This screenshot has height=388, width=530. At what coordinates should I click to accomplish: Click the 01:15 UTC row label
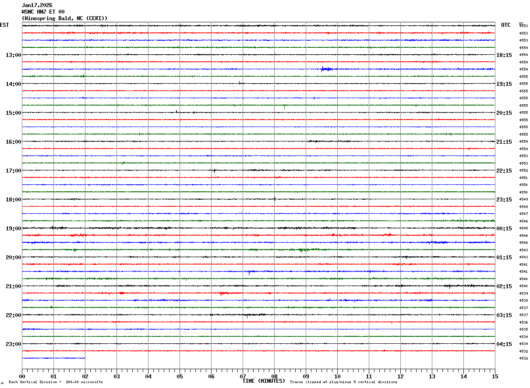(504, 257)
